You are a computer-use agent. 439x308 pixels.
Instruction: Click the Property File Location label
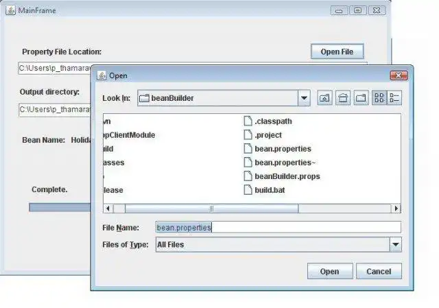(x=62, y=52)
